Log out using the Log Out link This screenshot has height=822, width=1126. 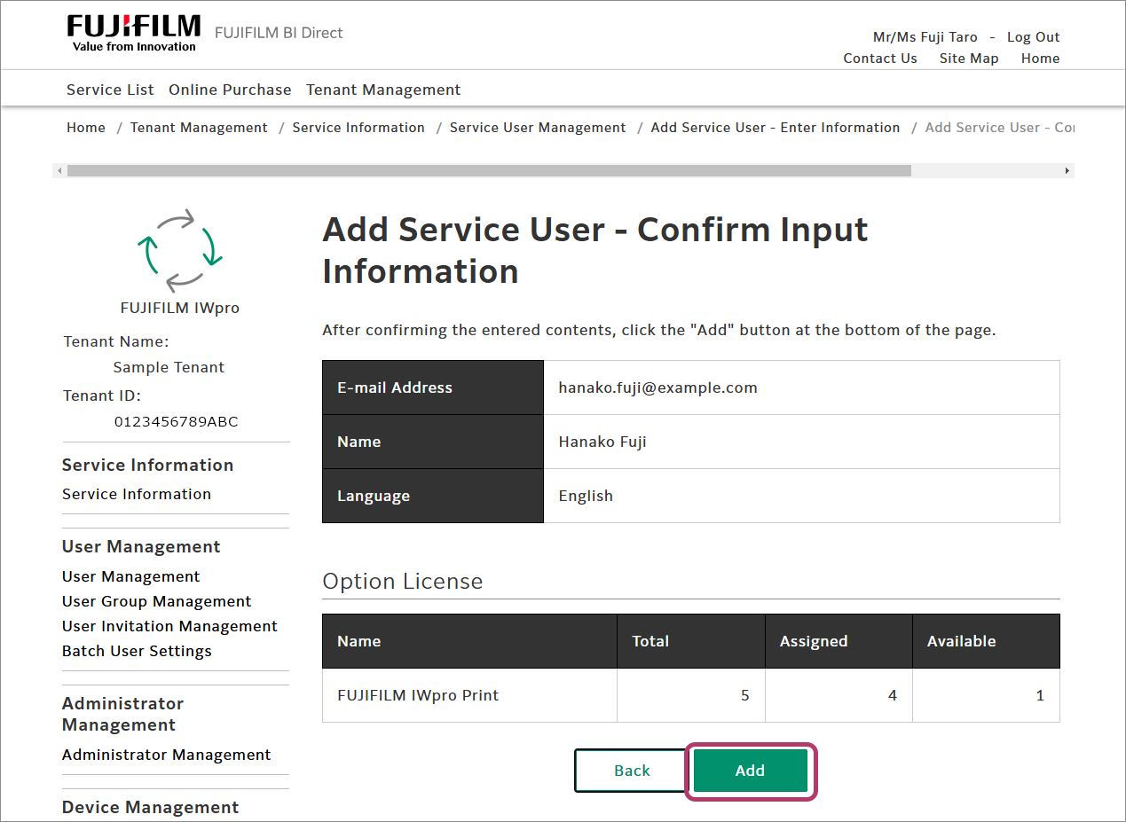click(x=1033, y=37)
